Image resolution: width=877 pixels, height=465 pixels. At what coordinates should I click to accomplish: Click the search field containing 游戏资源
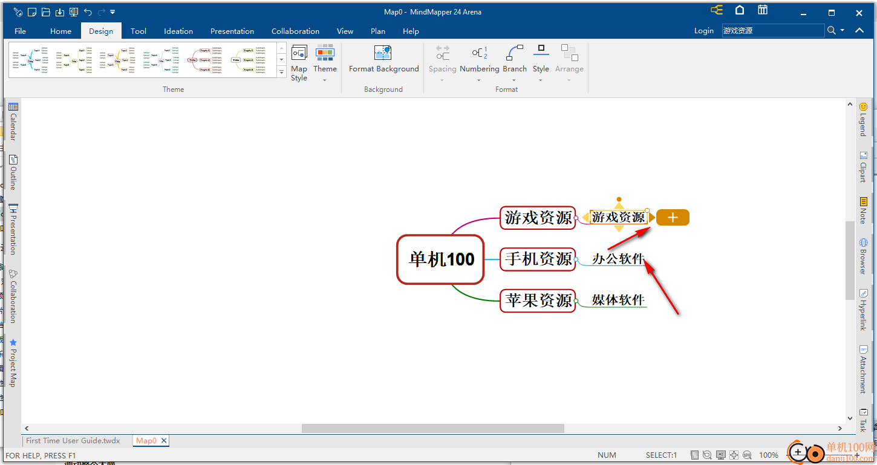click(773, 31)
